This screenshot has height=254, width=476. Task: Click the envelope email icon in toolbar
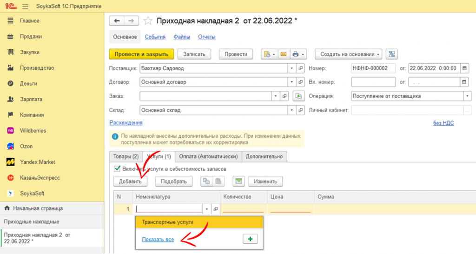(x=283, y=54)
